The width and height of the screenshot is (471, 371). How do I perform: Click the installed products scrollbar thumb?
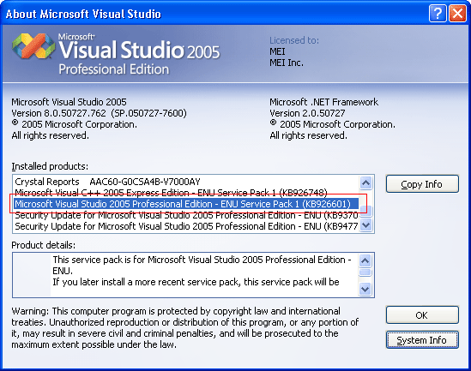[365, 211]
